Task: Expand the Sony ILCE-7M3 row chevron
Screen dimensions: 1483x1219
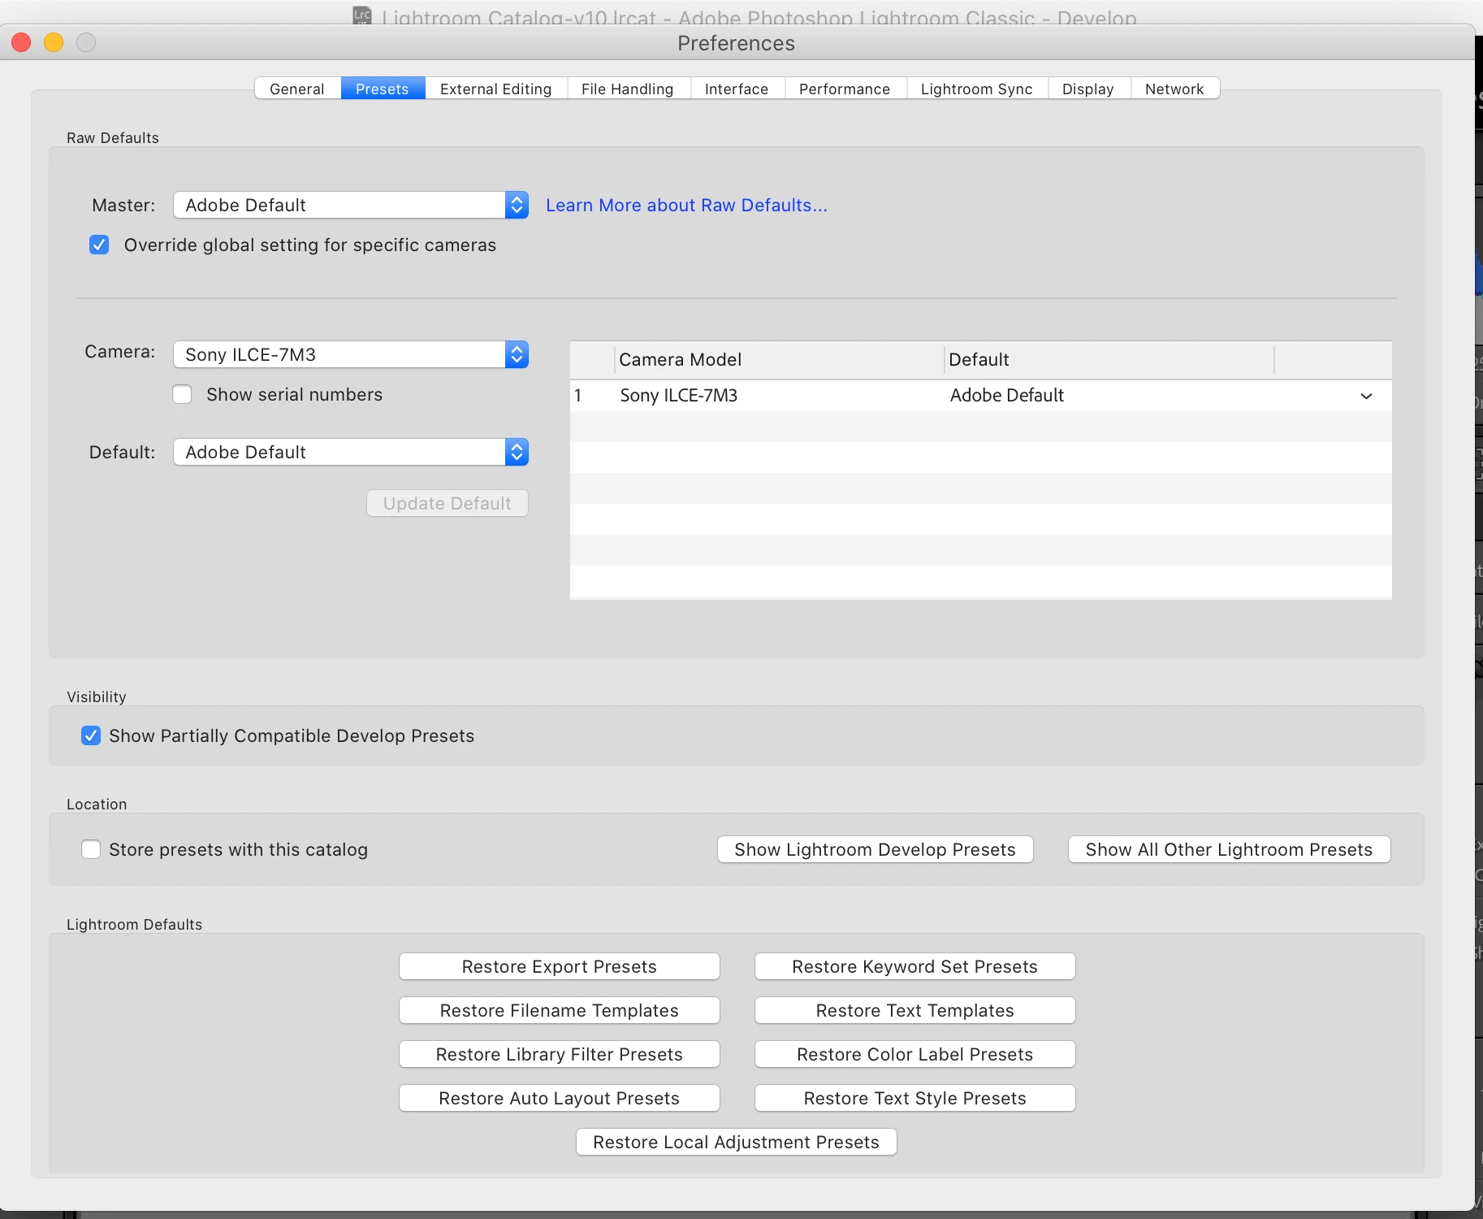Action: click(1366, 396)
